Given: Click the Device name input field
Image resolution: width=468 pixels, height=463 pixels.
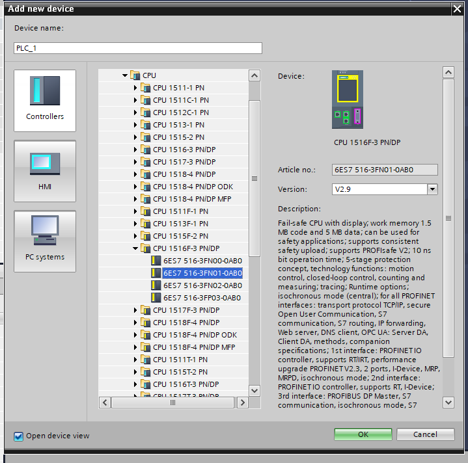Looking at the screenshot, I should [138, 48].
